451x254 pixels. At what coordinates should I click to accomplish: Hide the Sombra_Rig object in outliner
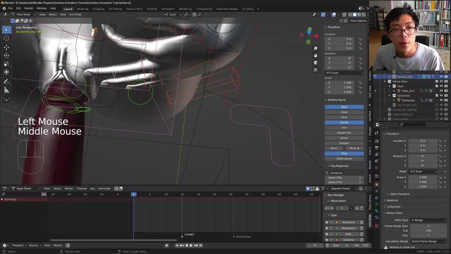coord(441,77)
